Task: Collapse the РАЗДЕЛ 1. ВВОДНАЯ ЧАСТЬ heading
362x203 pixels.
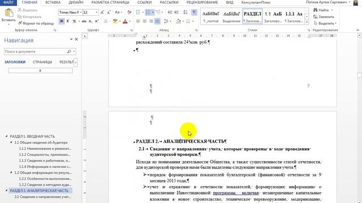Action: point(6,136)
